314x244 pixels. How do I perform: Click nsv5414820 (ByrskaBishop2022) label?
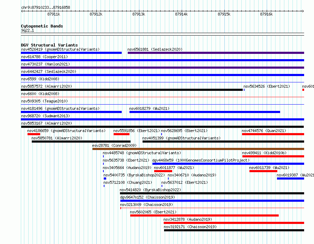[150, 190]
